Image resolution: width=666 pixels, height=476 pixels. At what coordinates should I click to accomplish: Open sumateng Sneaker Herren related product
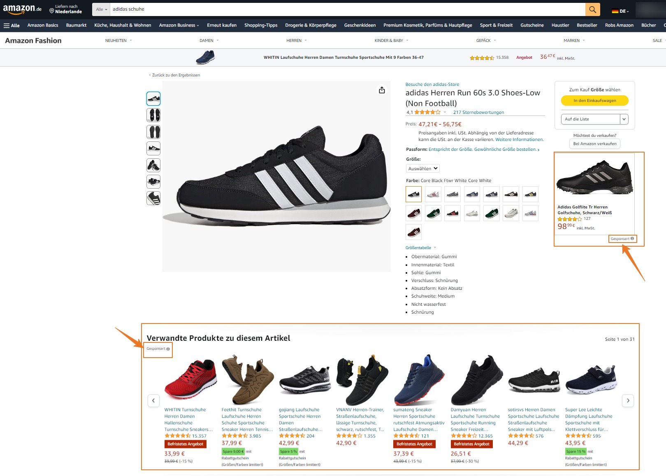tap(419, 420)
